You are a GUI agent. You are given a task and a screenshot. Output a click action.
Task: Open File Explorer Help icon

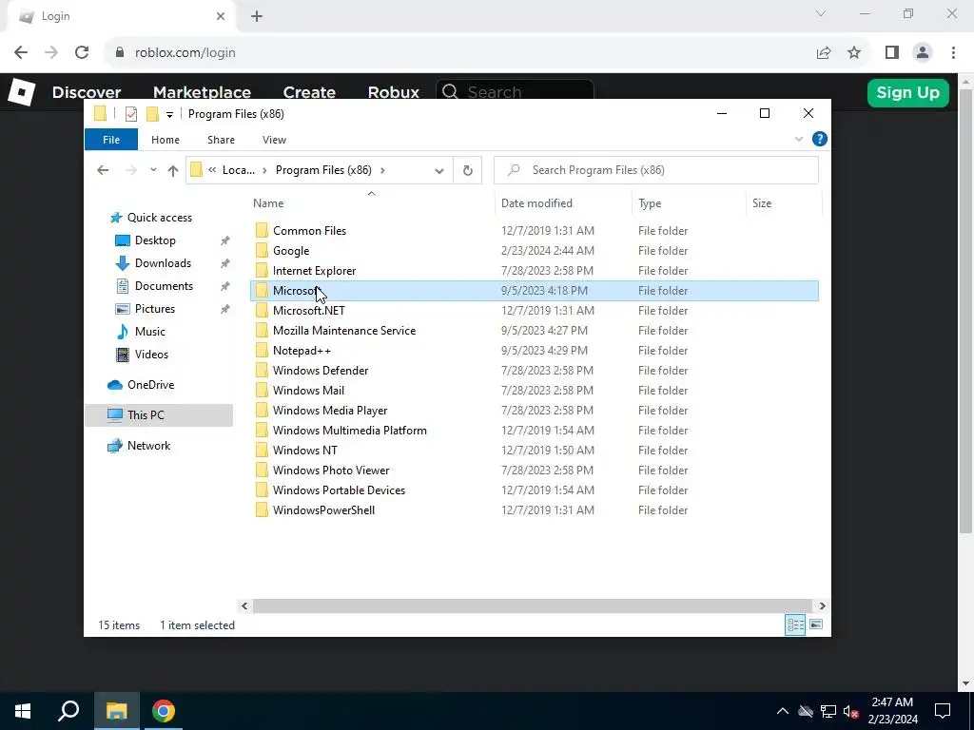[x=819, y=139]
